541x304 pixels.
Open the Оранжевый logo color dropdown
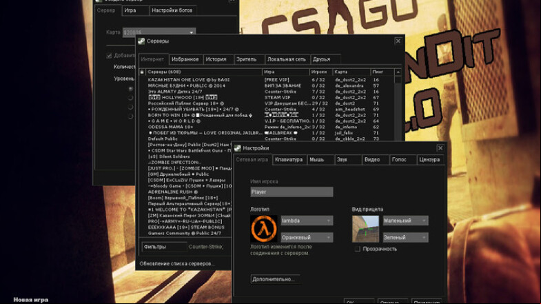(x=307, y=237)
